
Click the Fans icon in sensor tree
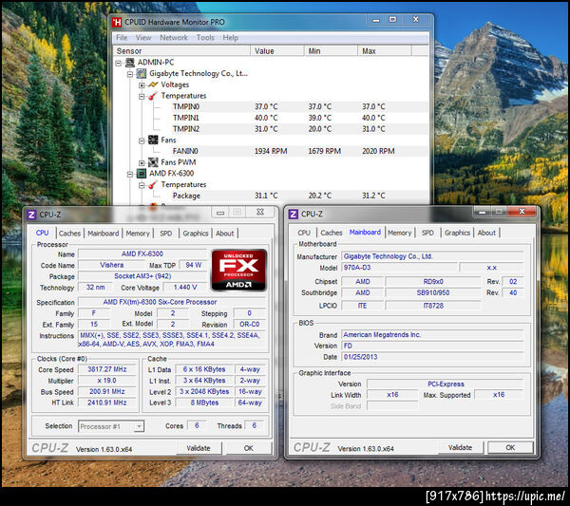153,140
